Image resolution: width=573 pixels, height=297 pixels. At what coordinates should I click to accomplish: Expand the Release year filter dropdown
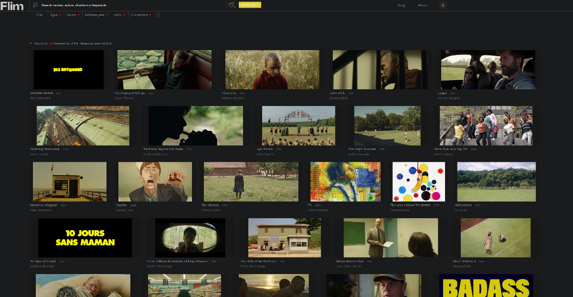click(97, 15)
